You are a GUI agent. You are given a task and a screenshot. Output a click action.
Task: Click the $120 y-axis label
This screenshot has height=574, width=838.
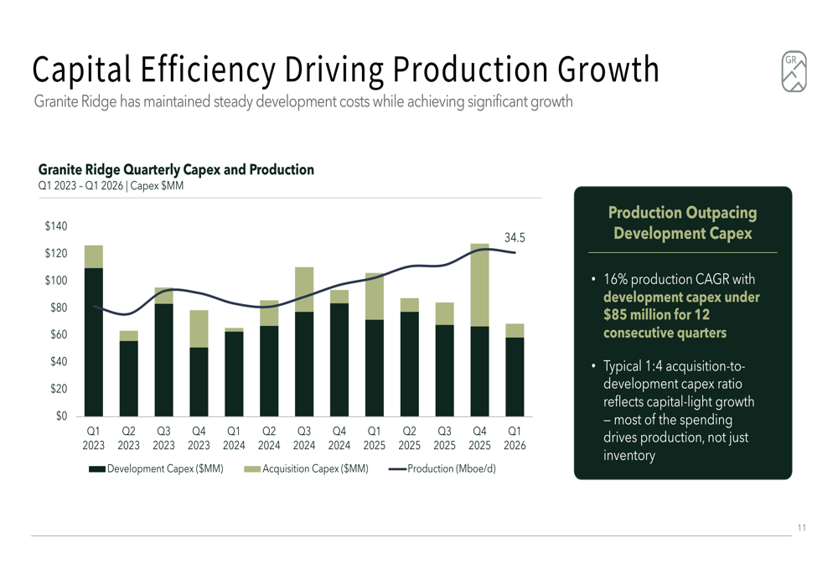point(56,253)
